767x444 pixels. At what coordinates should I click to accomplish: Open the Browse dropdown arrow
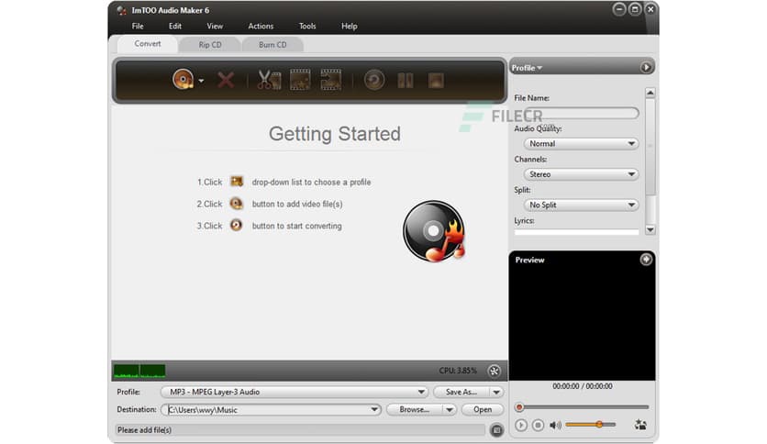click(449, 409)
